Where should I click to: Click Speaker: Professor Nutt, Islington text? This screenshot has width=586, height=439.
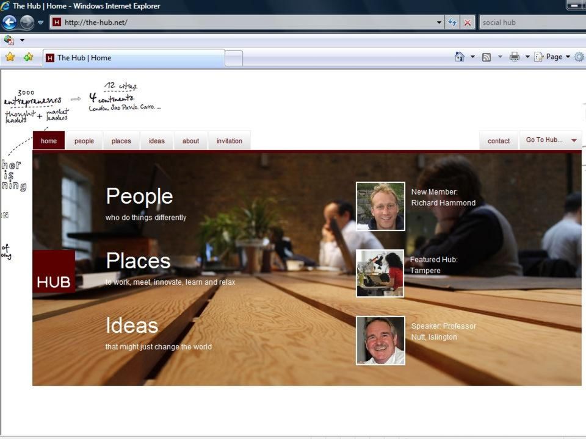coord(444,332)
